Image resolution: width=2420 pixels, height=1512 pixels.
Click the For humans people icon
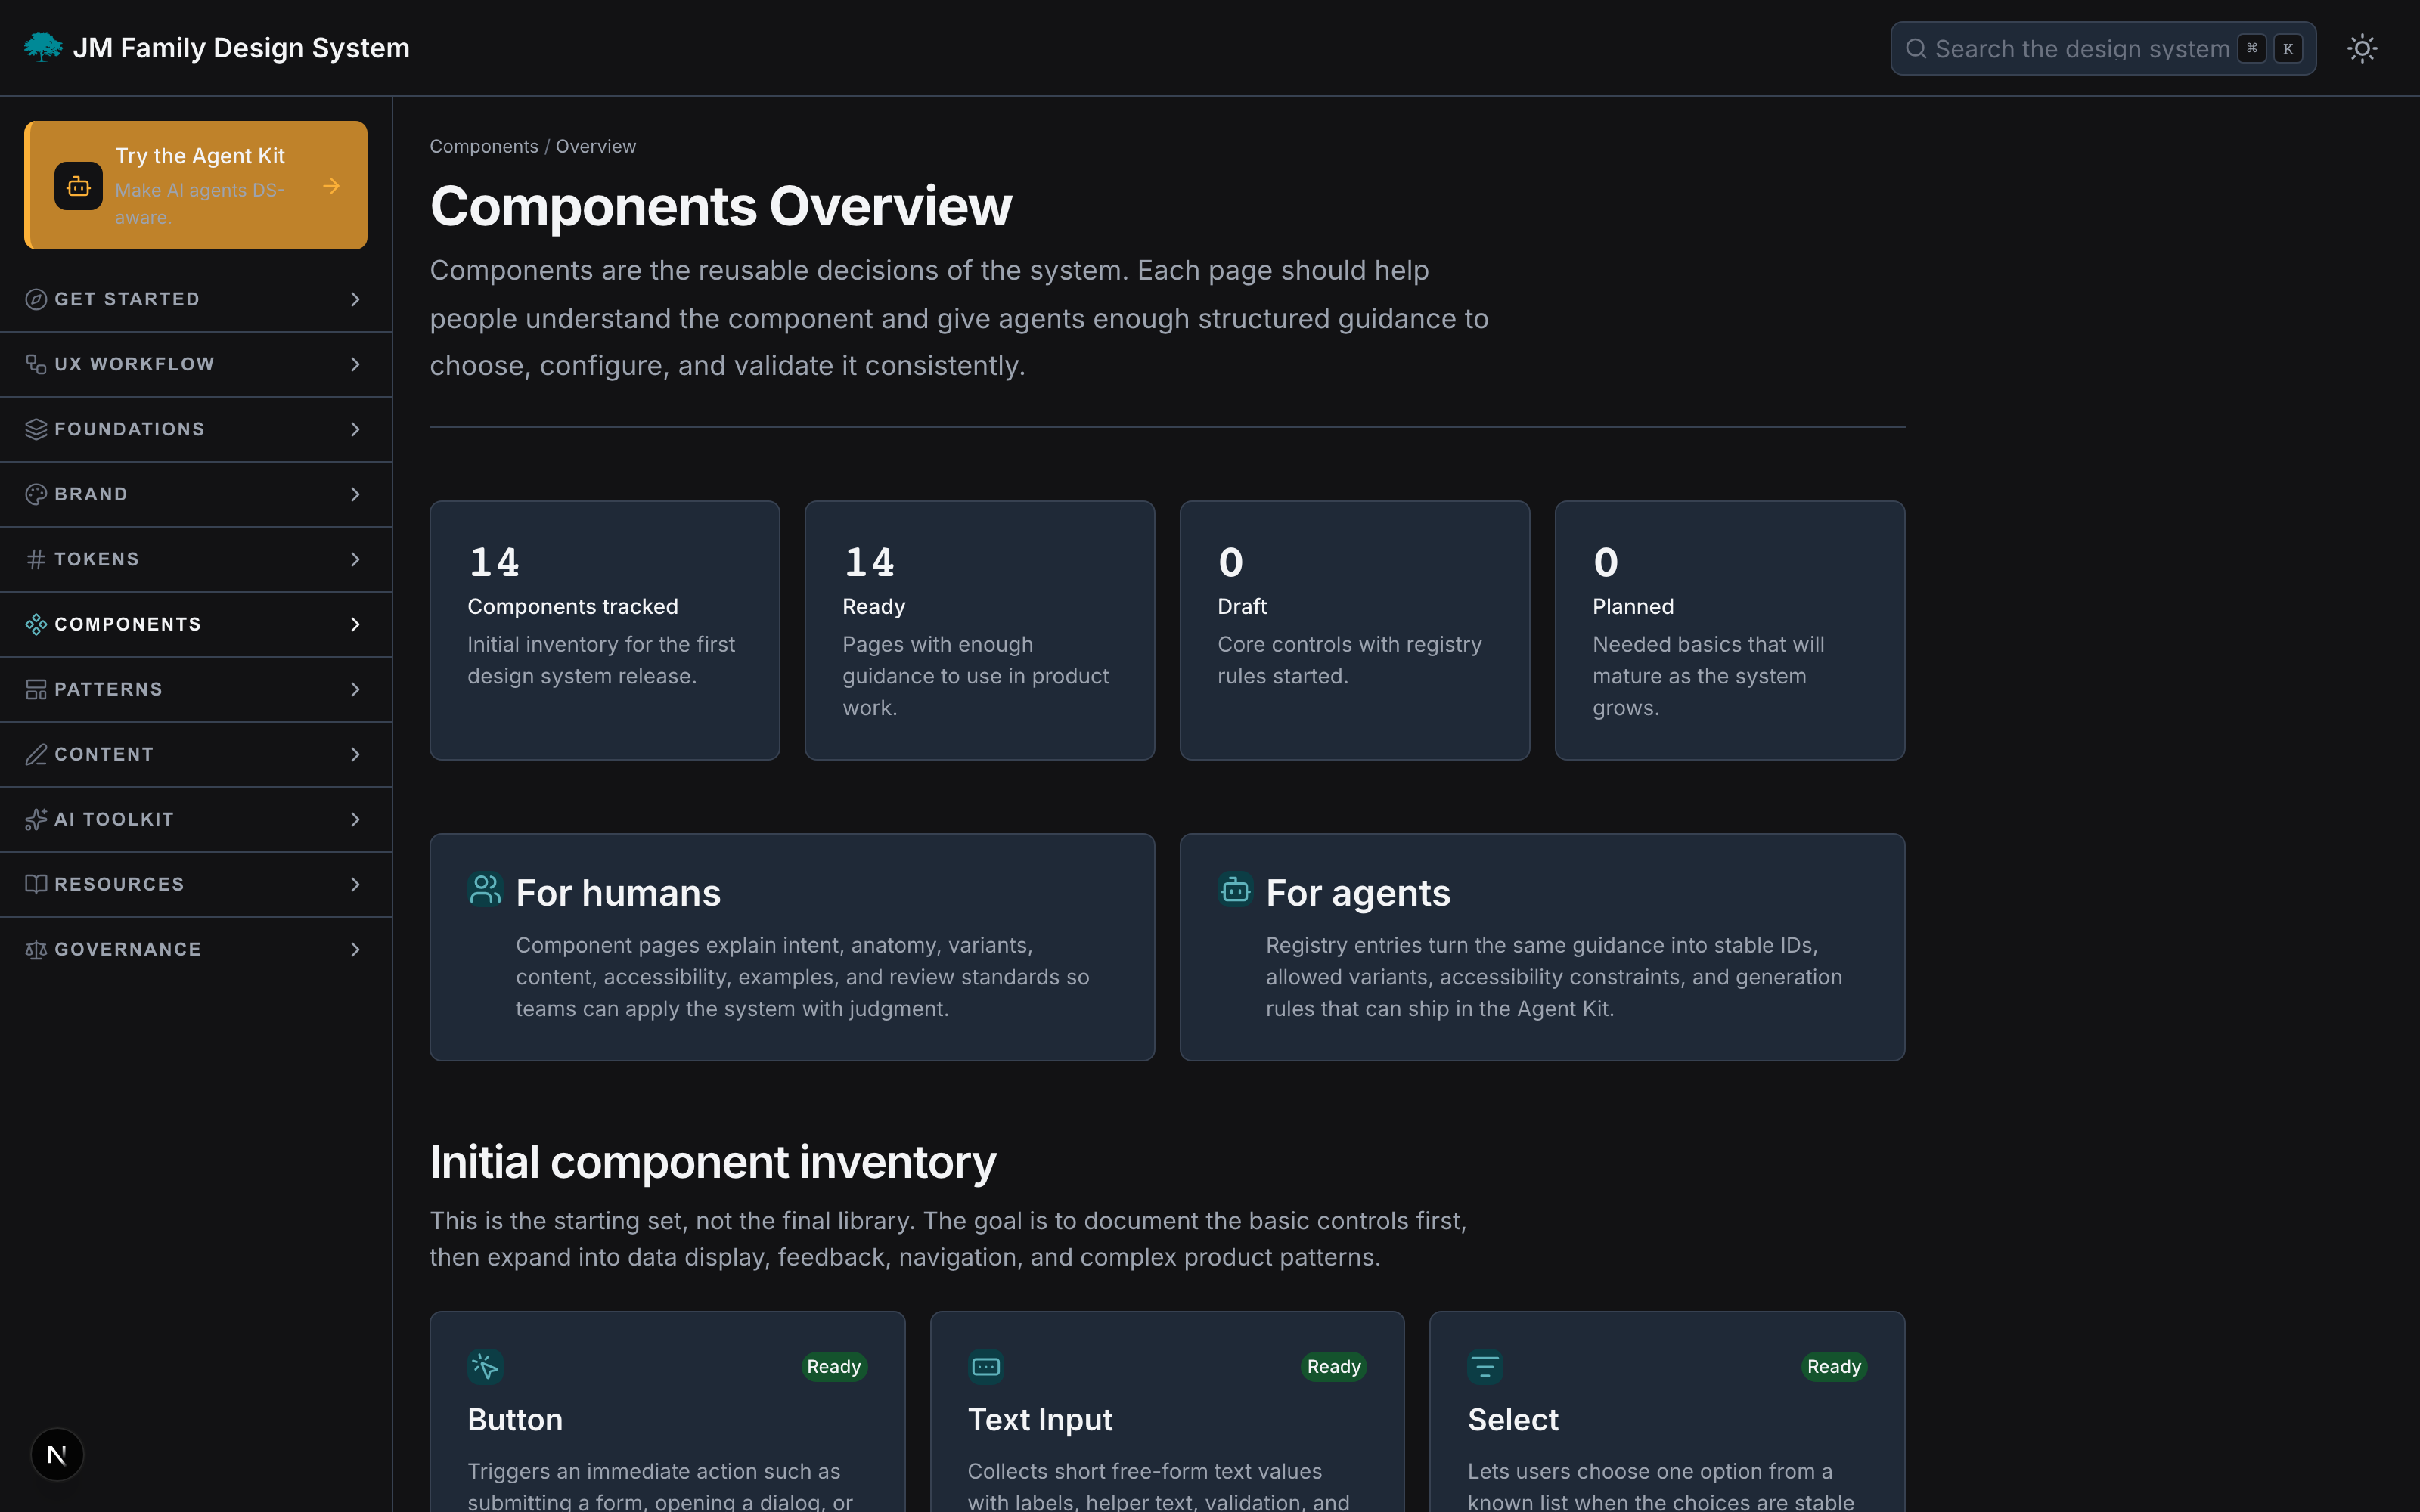[x=485, y=889]
